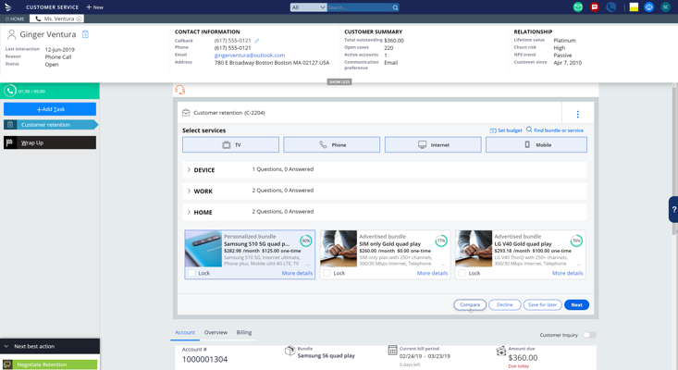Open gingerventura@outlook.com email link
The width and height of the screenshot is (678, 370).
point(250,55)
